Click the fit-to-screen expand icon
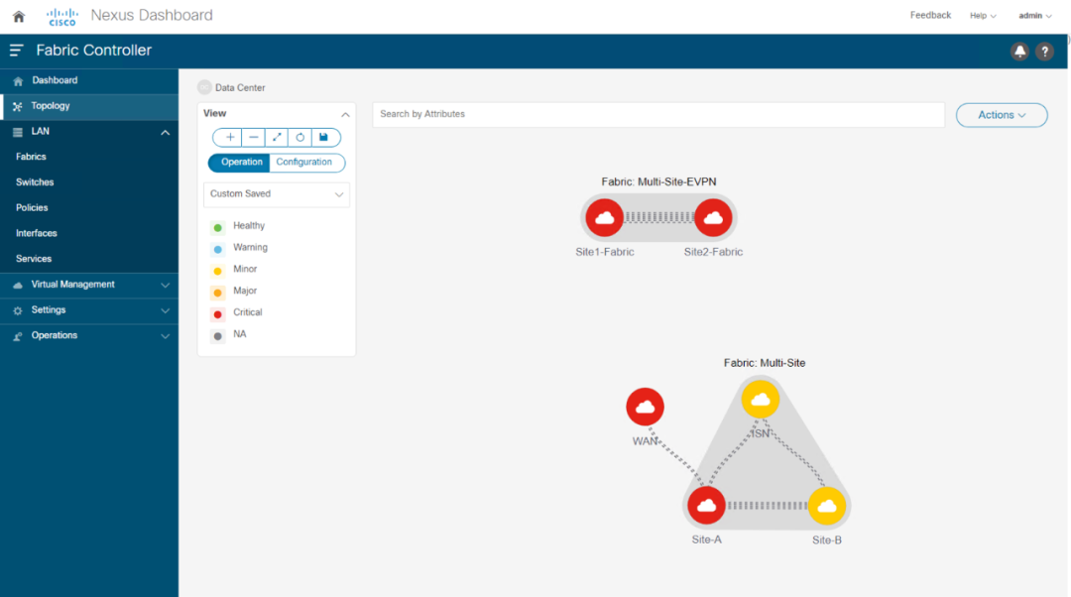 (277, 137)
